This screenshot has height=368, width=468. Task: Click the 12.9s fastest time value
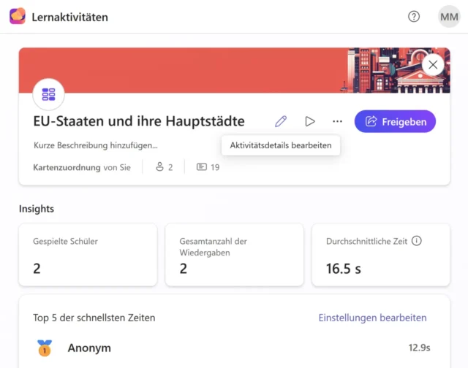[419, 348]
